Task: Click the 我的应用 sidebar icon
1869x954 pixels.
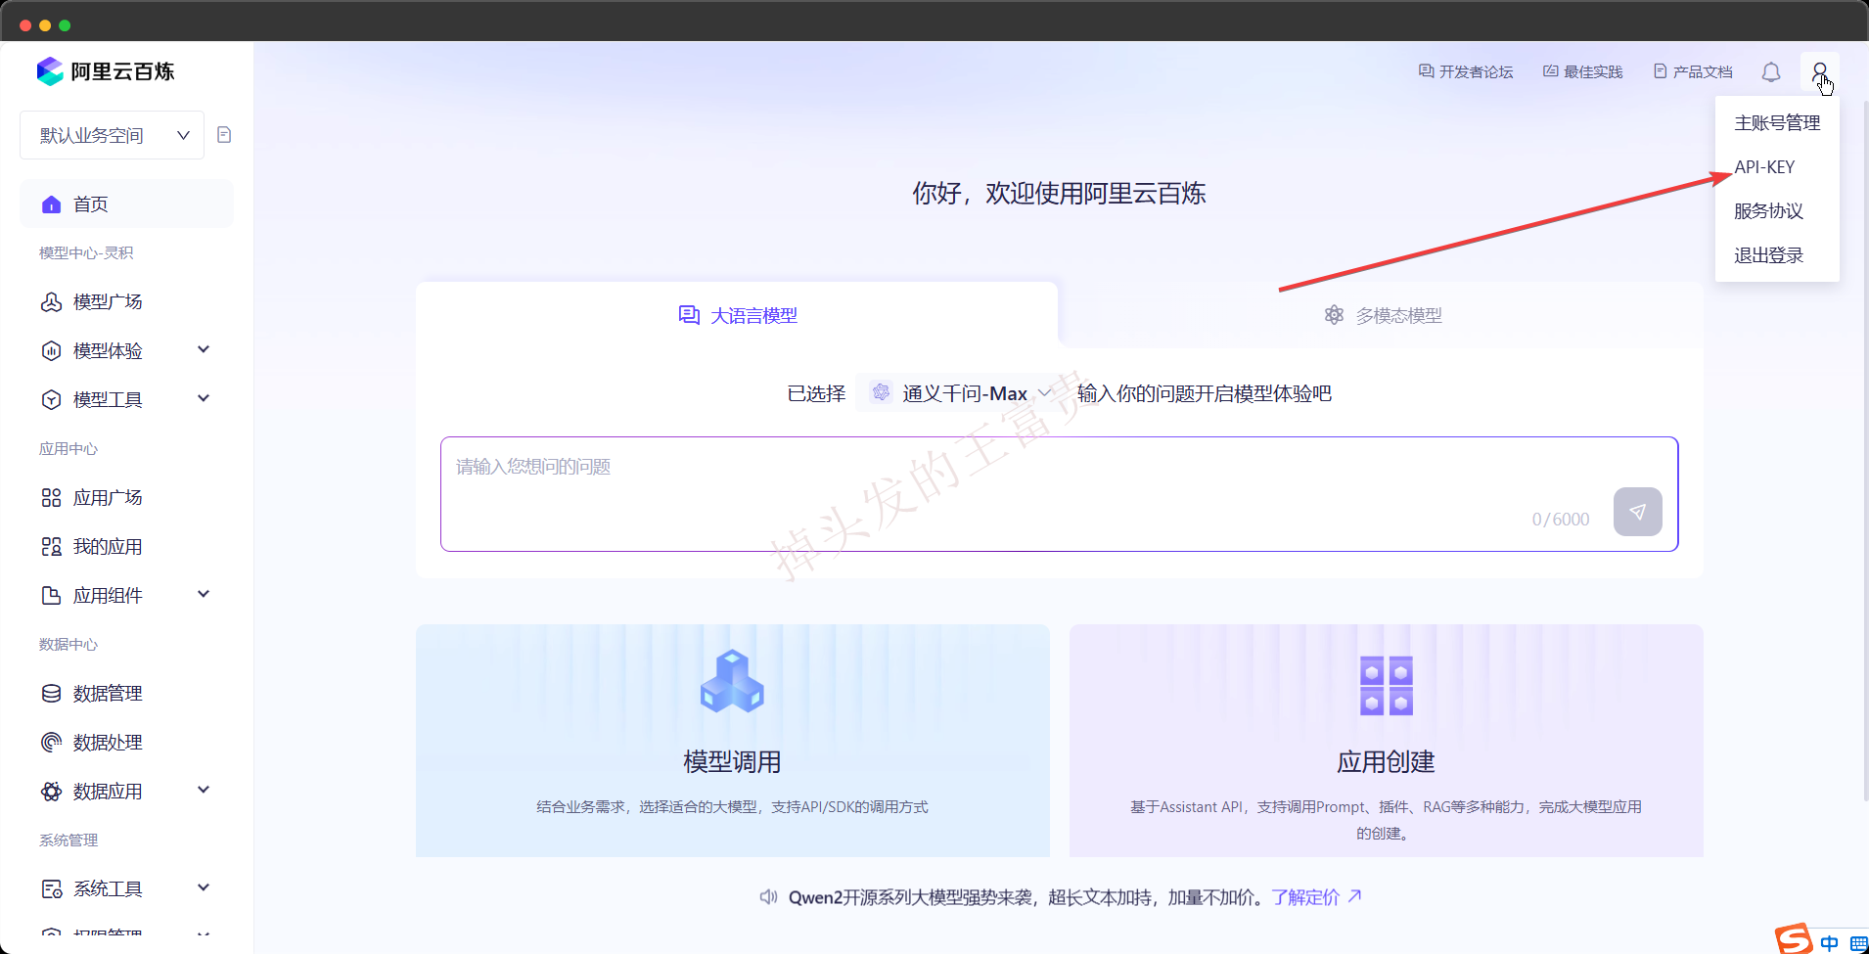Action: pyautogui.click(x=52, y=547)
